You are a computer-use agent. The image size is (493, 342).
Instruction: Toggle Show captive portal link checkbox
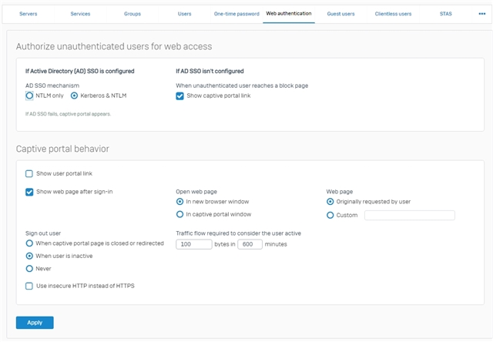click(x=179, y=96)
